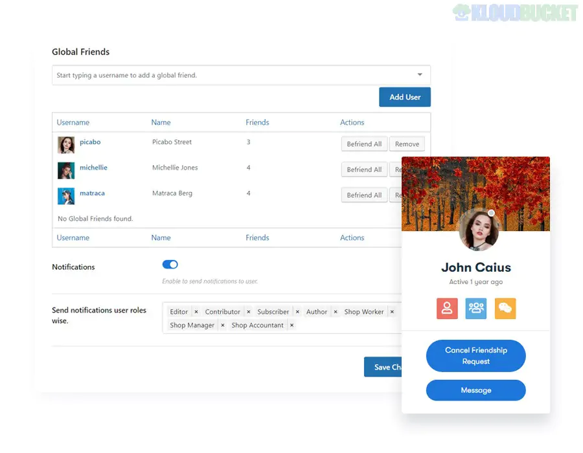Click Befriend All for picabo

point(363,144)
